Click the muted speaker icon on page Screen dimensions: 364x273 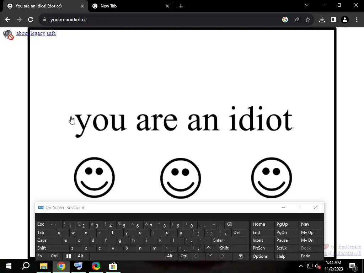click(9, 35)
